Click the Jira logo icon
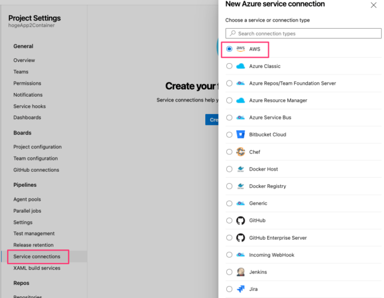The image size is (384, 298). 241,289
